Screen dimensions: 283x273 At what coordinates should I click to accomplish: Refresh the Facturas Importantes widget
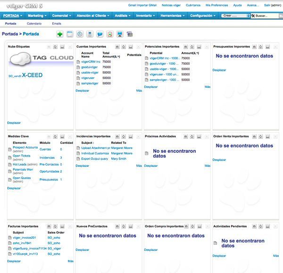point(55,226)
